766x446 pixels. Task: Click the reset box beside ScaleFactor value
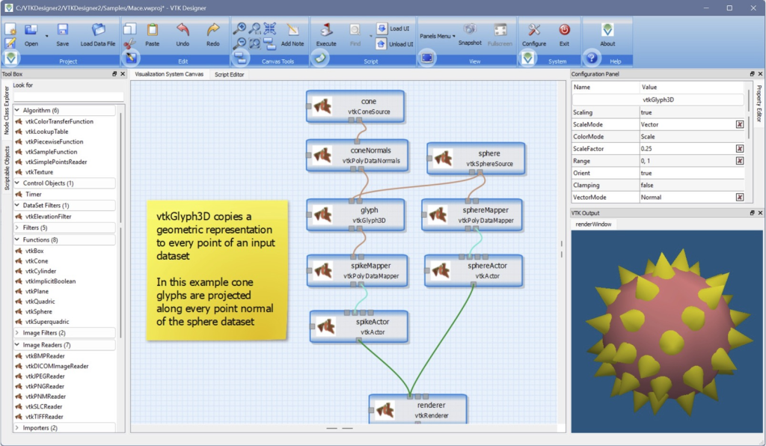tap(739, 149)
